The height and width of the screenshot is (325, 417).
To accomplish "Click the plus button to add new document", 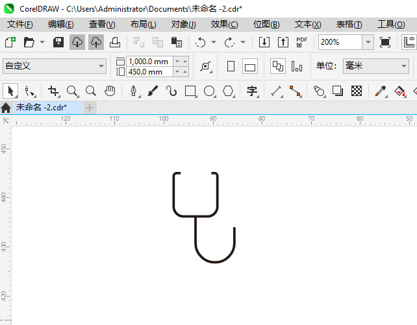I will (x=90, y=108).
